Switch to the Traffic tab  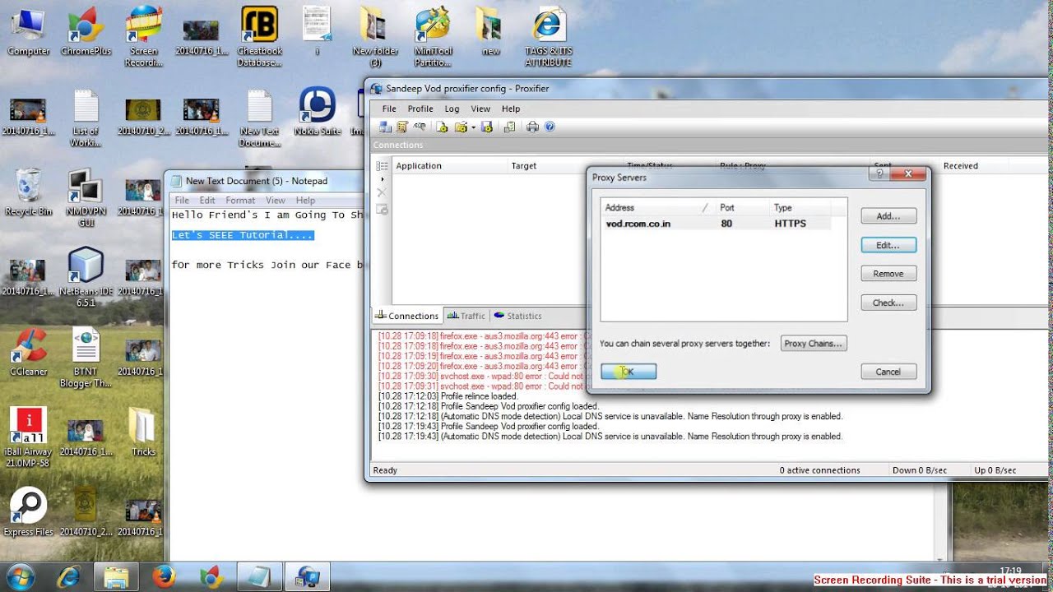coord(466,316)
